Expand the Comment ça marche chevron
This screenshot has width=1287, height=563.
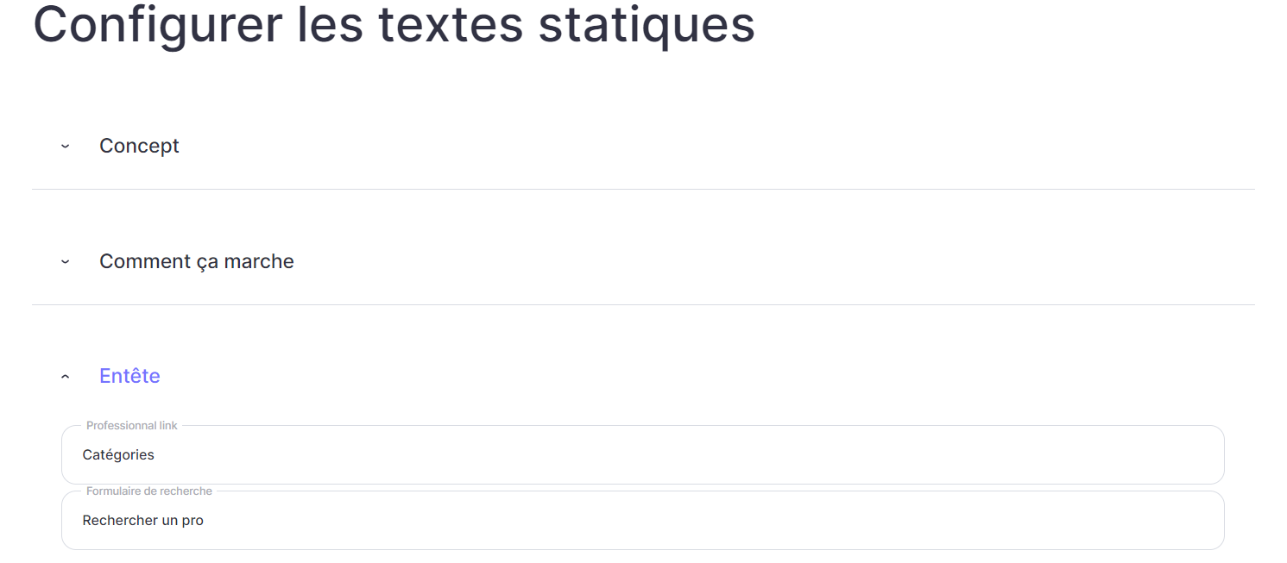pos(65,262)
